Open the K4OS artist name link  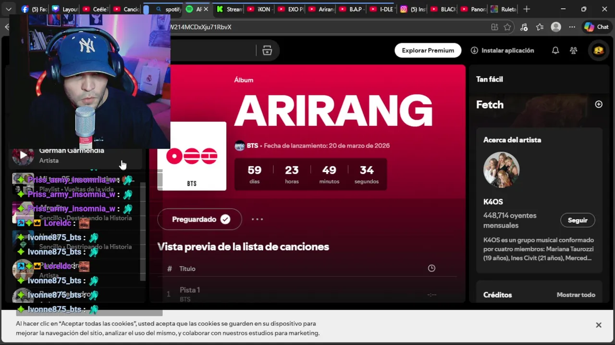(493, 202)
